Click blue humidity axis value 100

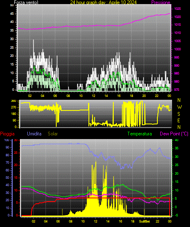click(7, 140)
